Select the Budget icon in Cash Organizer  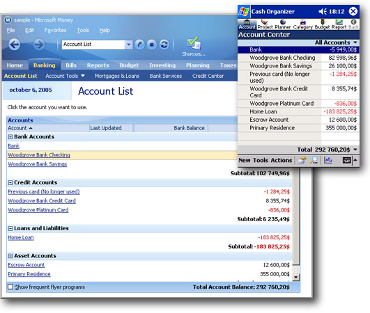[322, 24]
